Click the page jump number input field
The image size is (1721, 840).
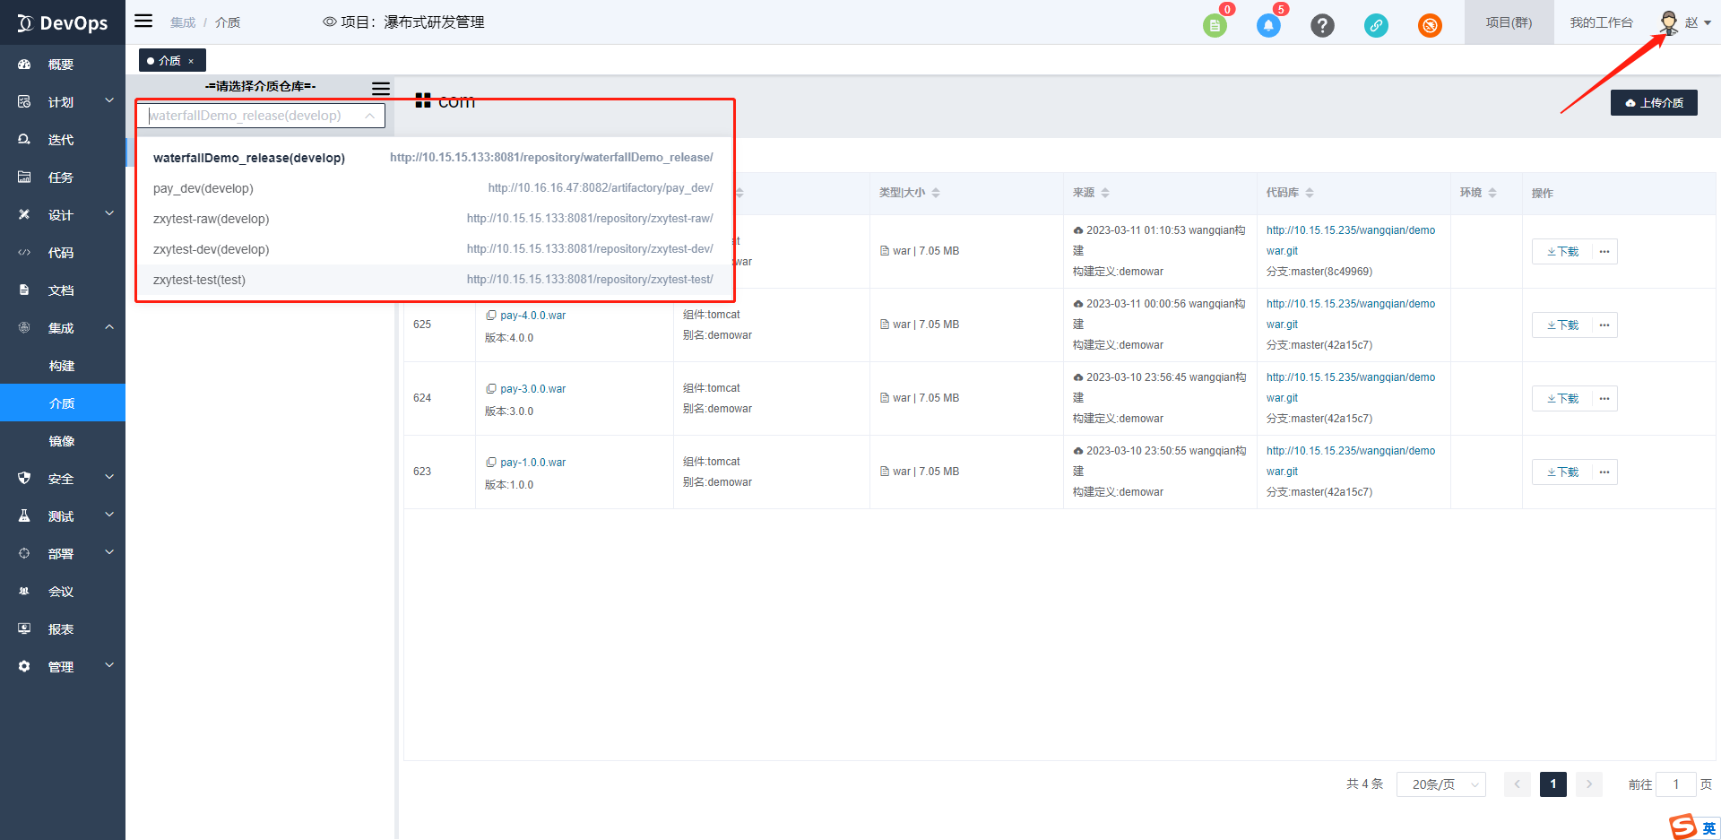[x=1675, y=784]
